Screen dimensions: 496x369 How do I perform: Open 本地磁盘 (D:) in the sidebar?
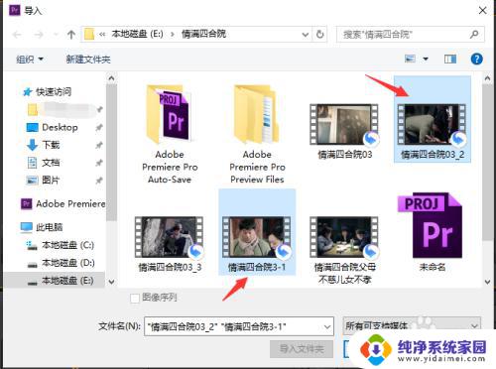pos(61,263)
